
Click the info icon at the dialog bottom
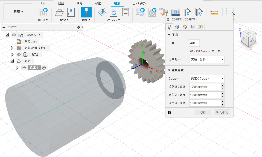click(x=169, y=113)
